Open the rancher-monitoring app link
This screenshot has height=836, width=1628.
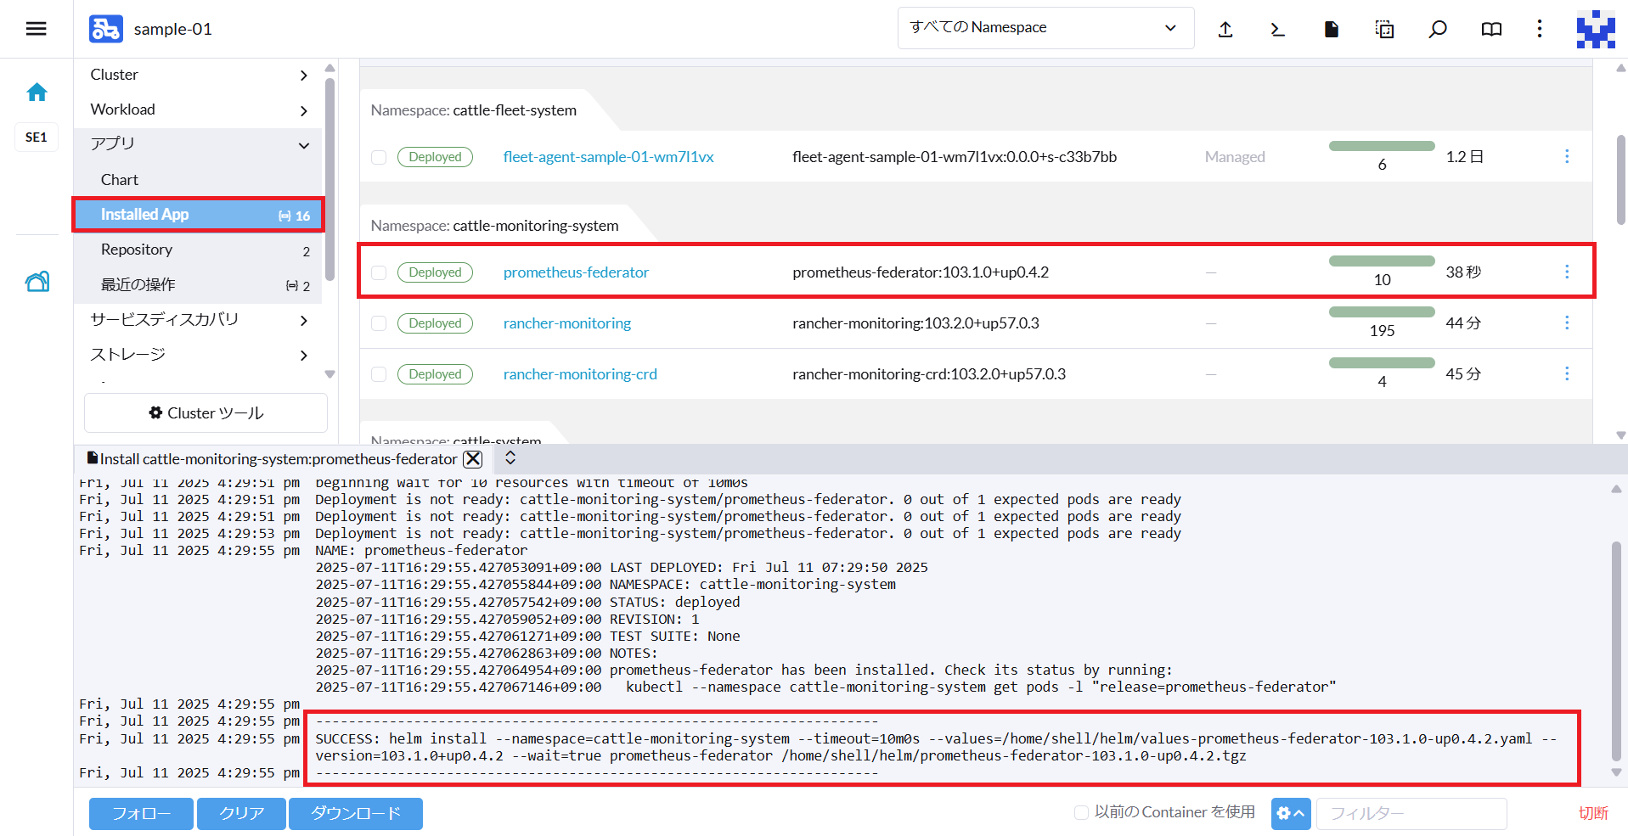[x=566, y=323]
